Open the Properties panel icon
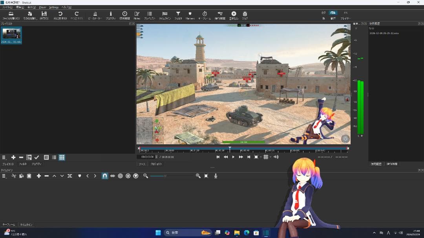The image size is (424, 238). point(110,15)
